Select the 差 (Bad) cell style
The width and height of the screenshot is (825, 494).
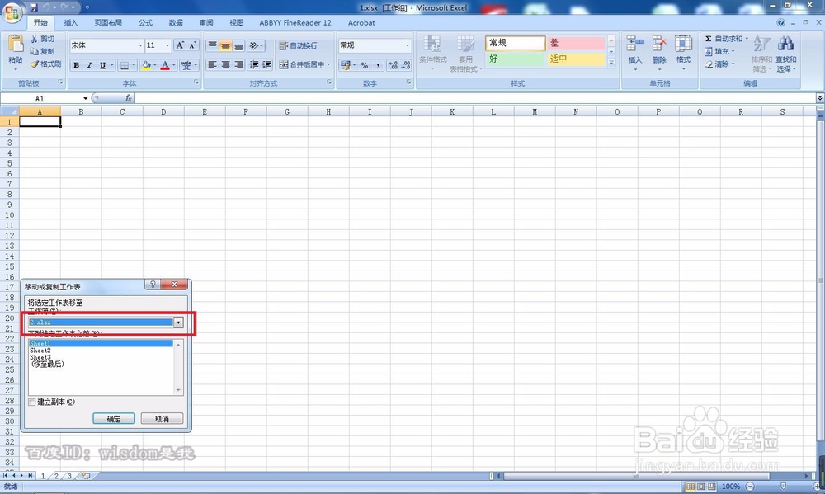[576, 43]
